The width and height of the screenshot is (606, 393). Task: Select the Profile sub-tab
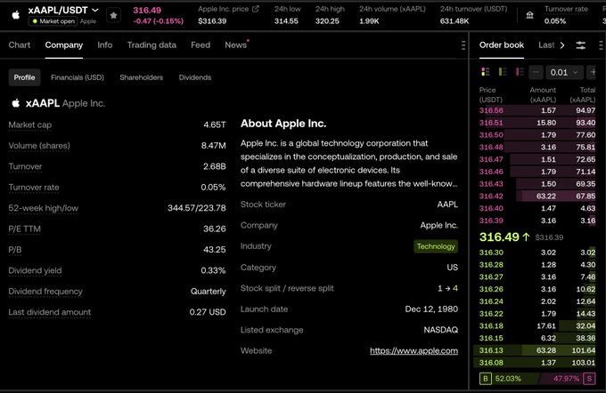pyautogui.click(x=24, y=77)
